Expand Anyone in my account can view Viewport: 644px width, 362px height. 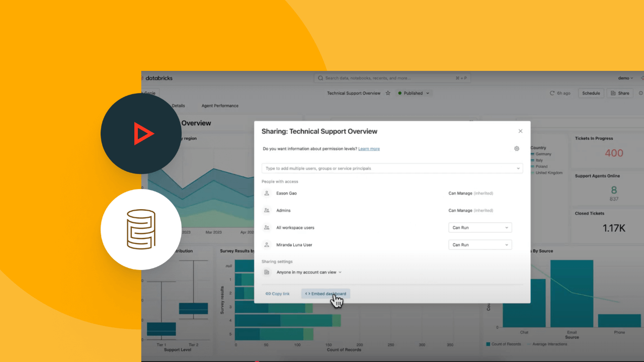pyautogui.click(x=309, y=272)
